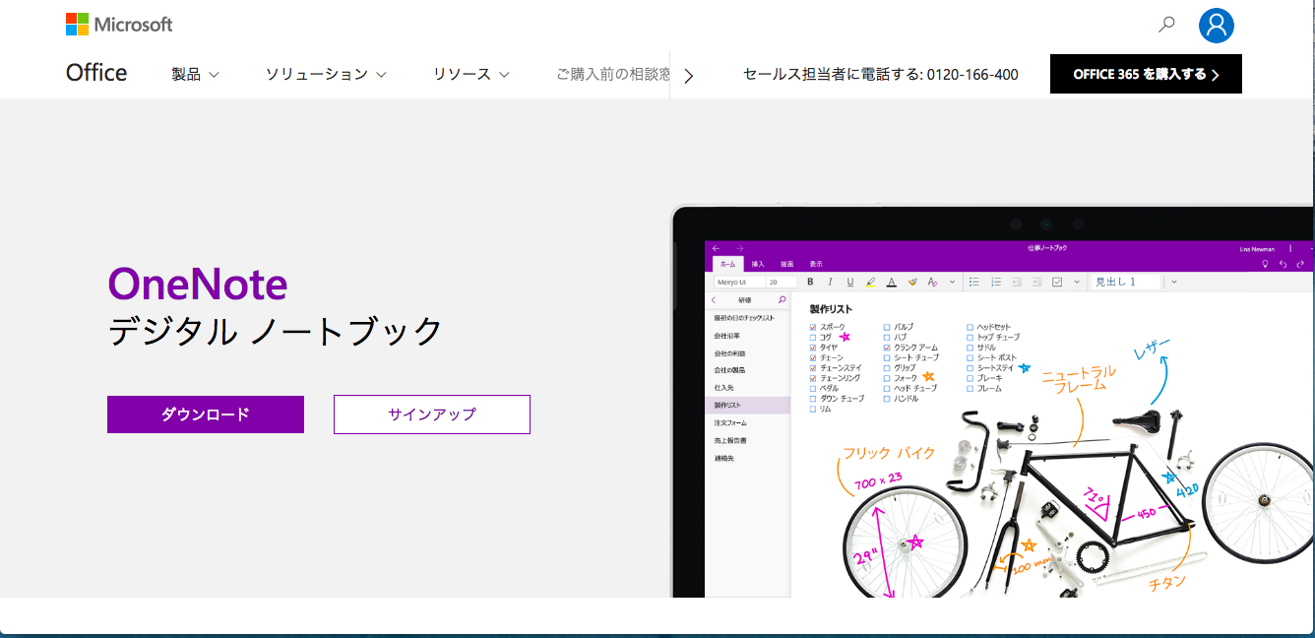The image size is (1315, 638).
Task: Apply bulleted list in OneNote ribbon
Action: 974,282
